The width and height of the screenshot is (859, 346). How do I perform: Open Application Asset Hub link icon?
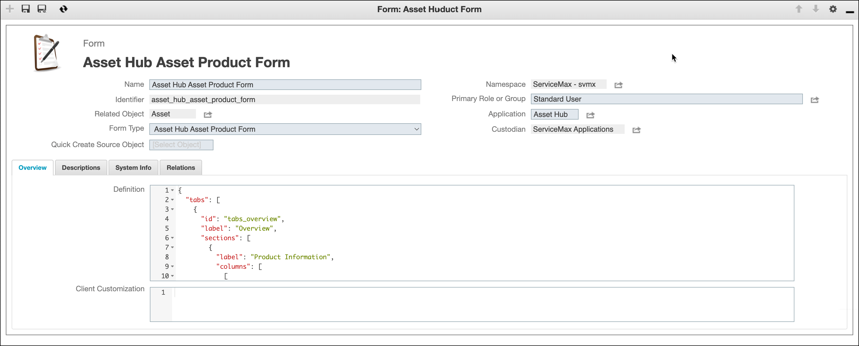pos(590,115)
